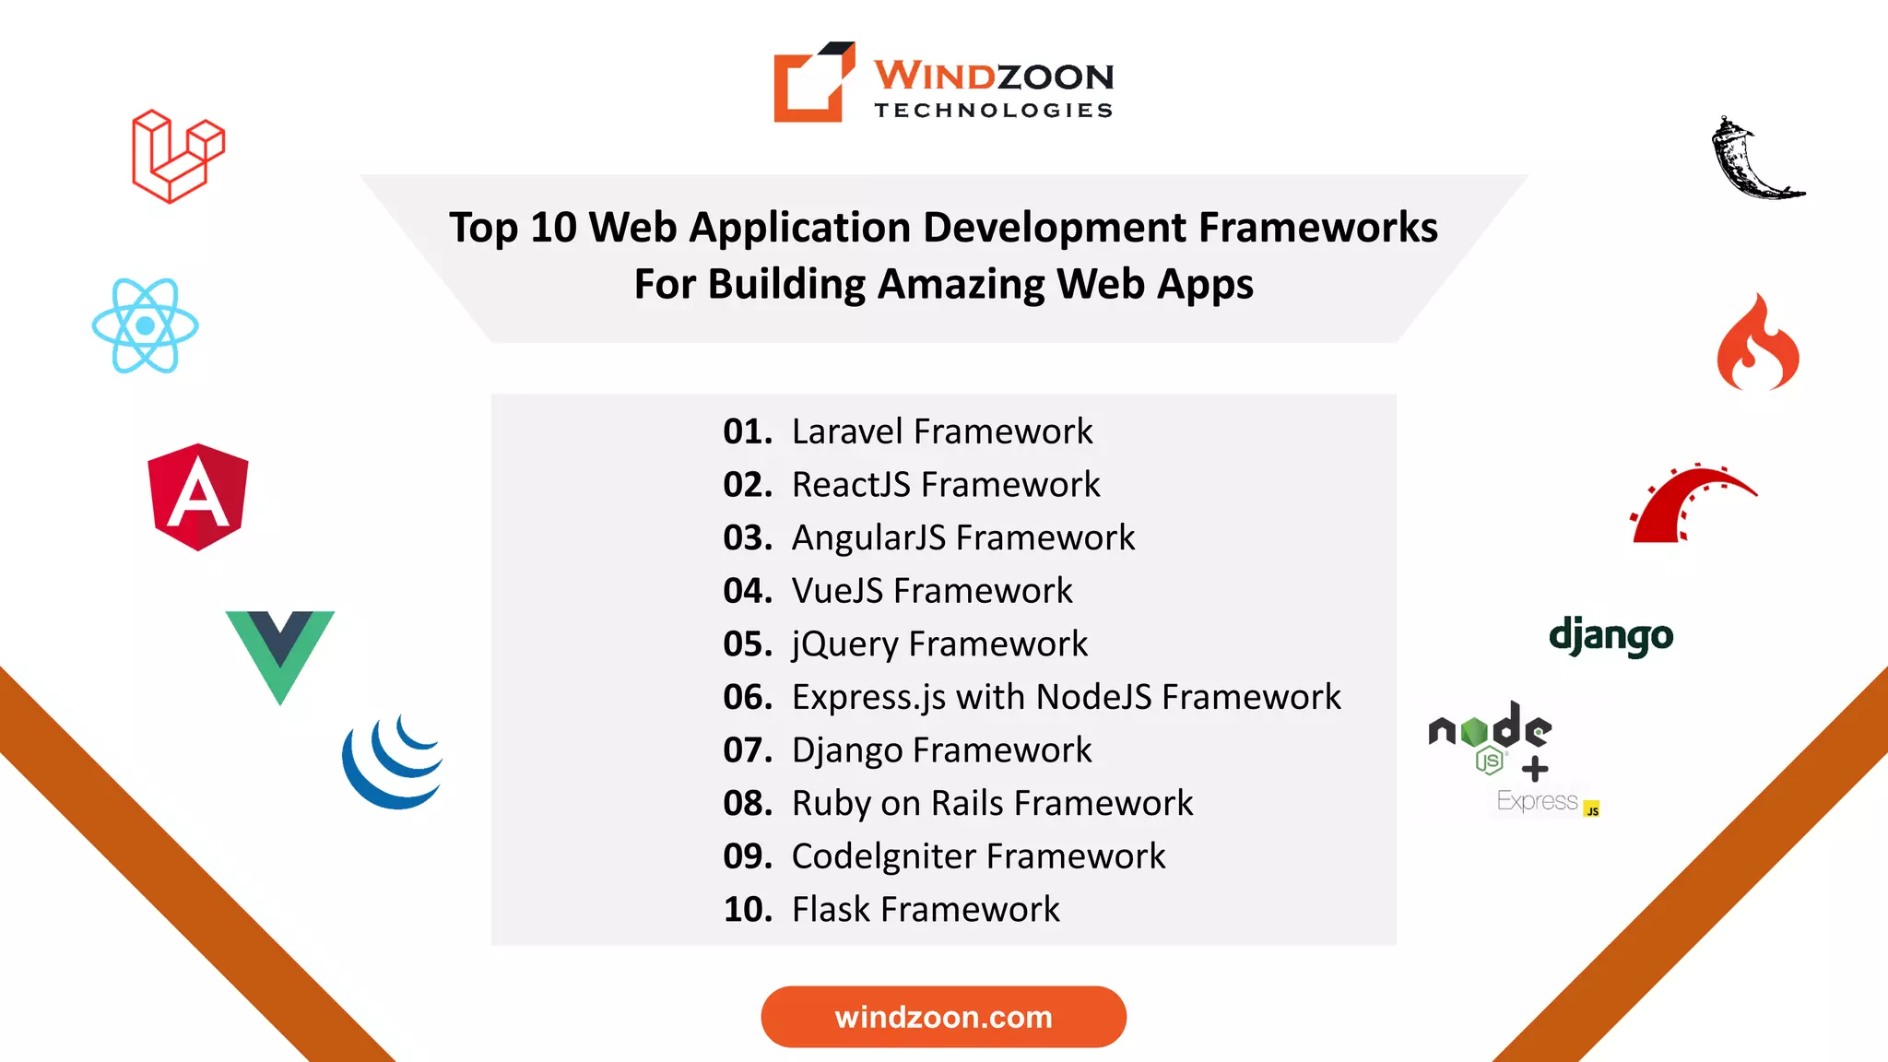The height and width of the screenshot is (1062, 1888).
Task: Click the React atom logo
Action: tap(146, 325)
